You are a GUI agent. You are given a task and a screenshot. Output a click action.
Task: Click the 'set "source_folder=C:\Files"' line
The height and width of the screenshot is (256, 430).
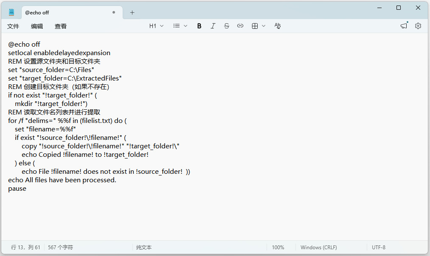click(51, 70)
